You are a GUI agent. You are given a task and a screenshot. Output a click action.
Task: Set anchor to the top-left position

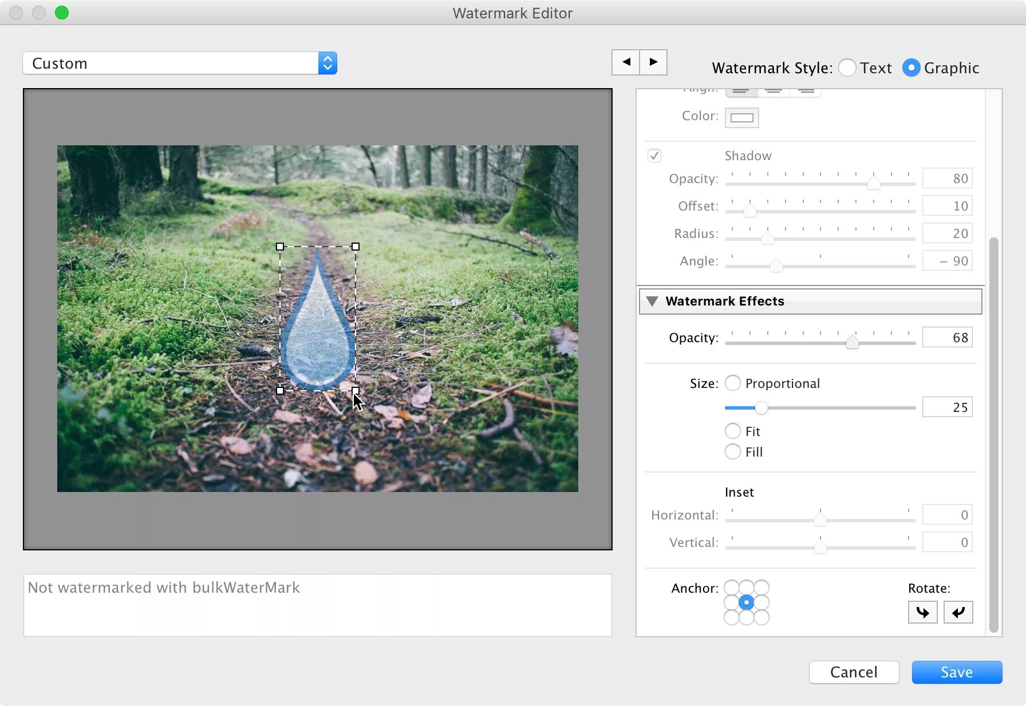pos(732,588)
